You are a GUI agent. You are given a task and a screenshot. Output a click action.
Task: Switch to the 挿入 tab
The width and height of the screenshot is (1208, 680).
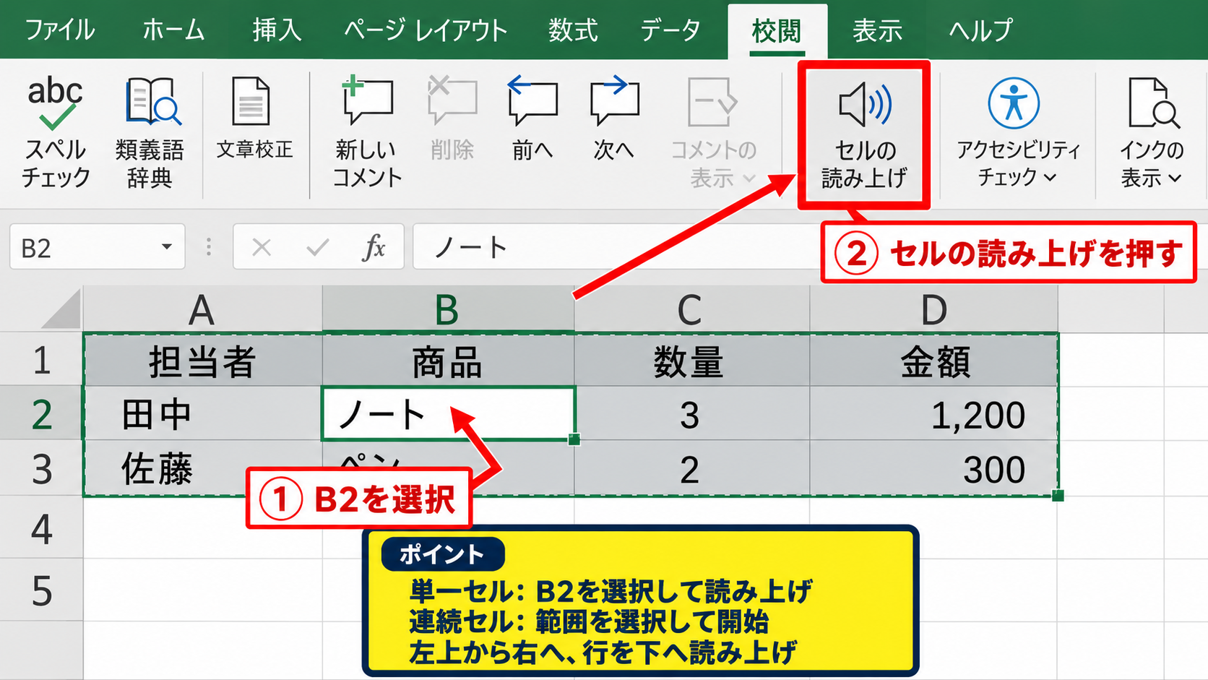(277, 30)
